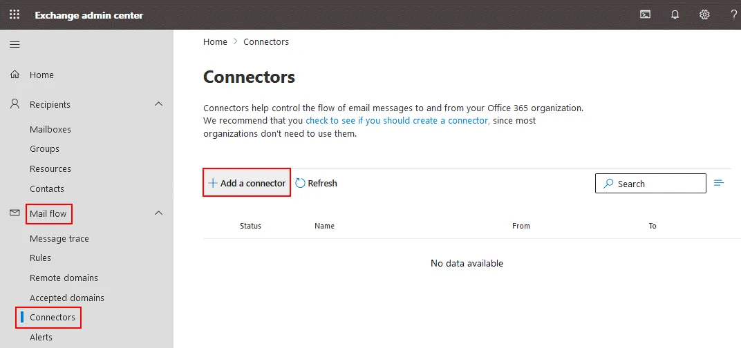Click Add a connector button
The height and width of the screenshot is (348, 741).
247,183
